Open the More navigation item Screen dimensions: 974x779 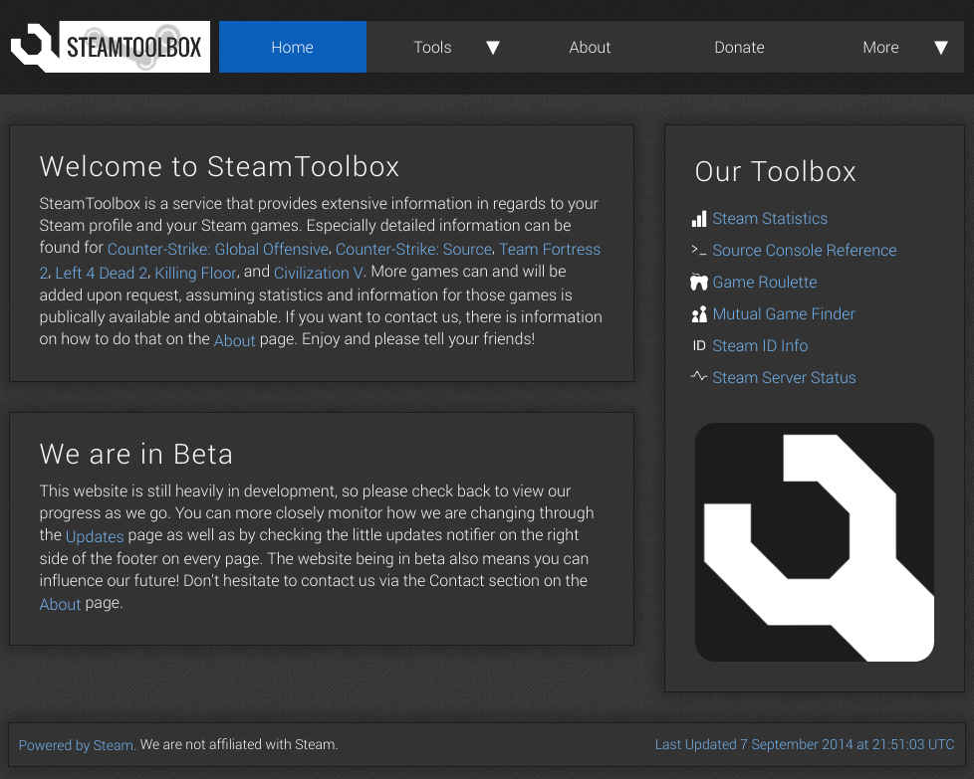click(x=880, y=47)
